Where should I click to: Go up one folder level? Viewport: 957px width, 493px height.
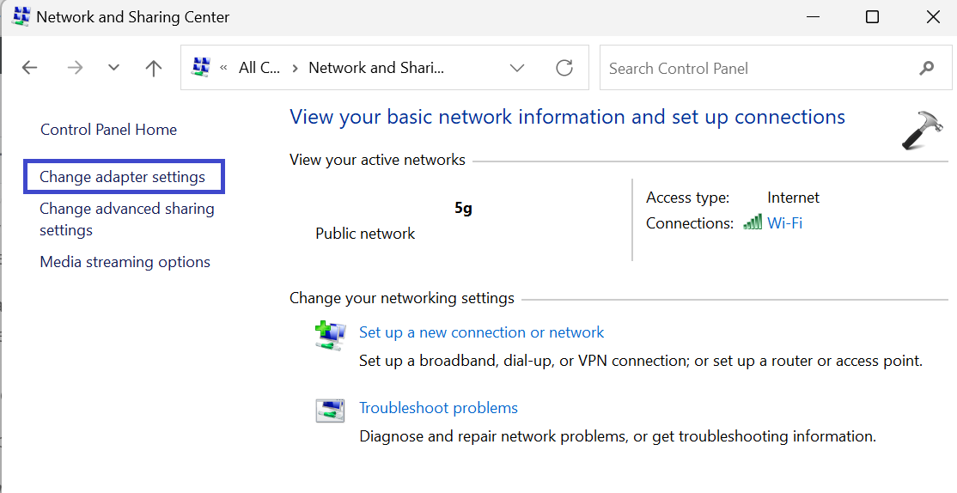pyautogui.click(x=154, y=69)
